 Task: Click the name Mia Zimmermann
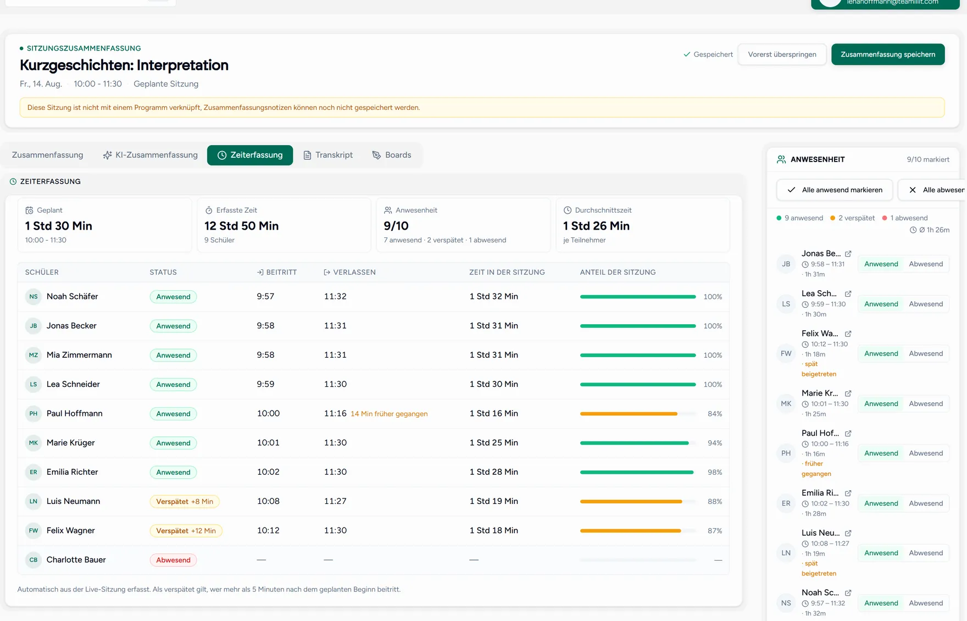tap(79, 355)
